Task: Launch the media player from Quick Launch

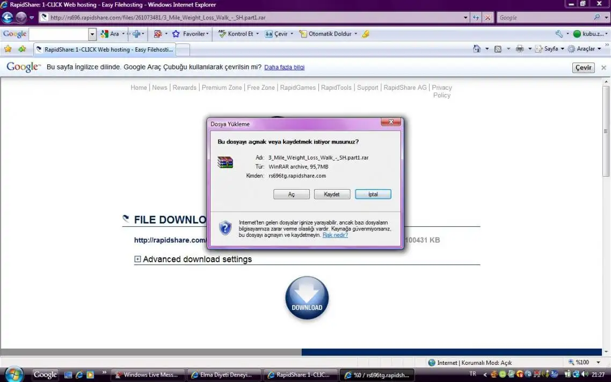Action: point(90,375)
